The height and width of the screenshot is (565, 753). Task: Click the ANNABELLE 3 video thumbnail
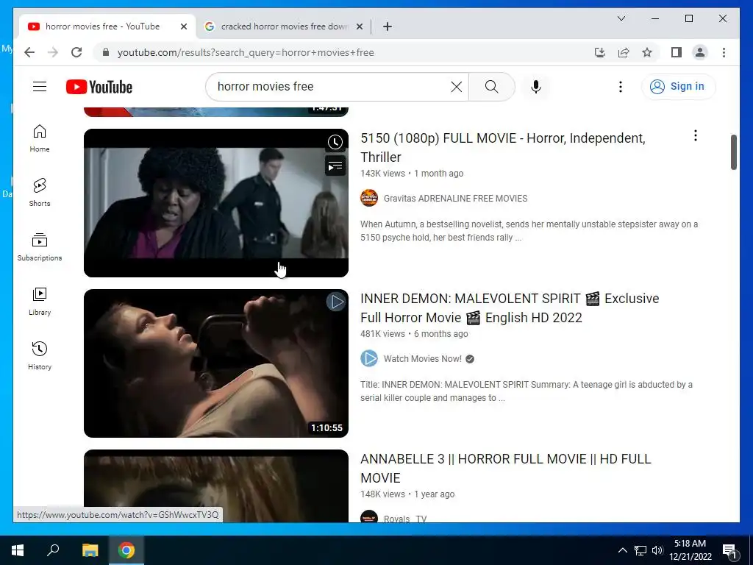pos(216,486)
